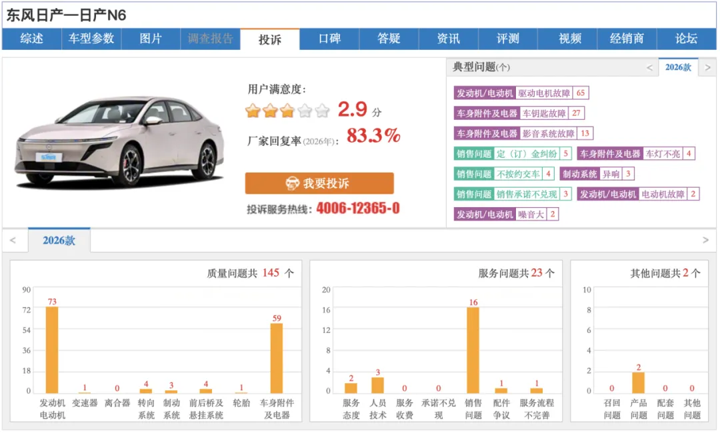Click the 召回问题 axis label
Viewport: 720px width, 433px height.
point(611,409)
